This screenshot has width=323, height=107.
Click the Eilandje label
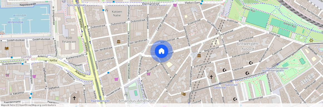coord(26,57)
